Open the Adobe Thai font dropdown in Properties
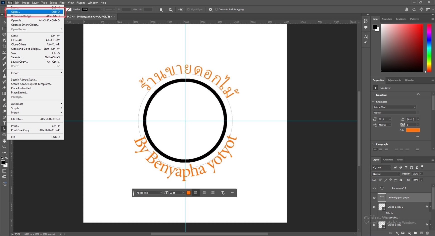Viewport: 435px width, 236px height. pyautogui.click(x=394, y=107)
